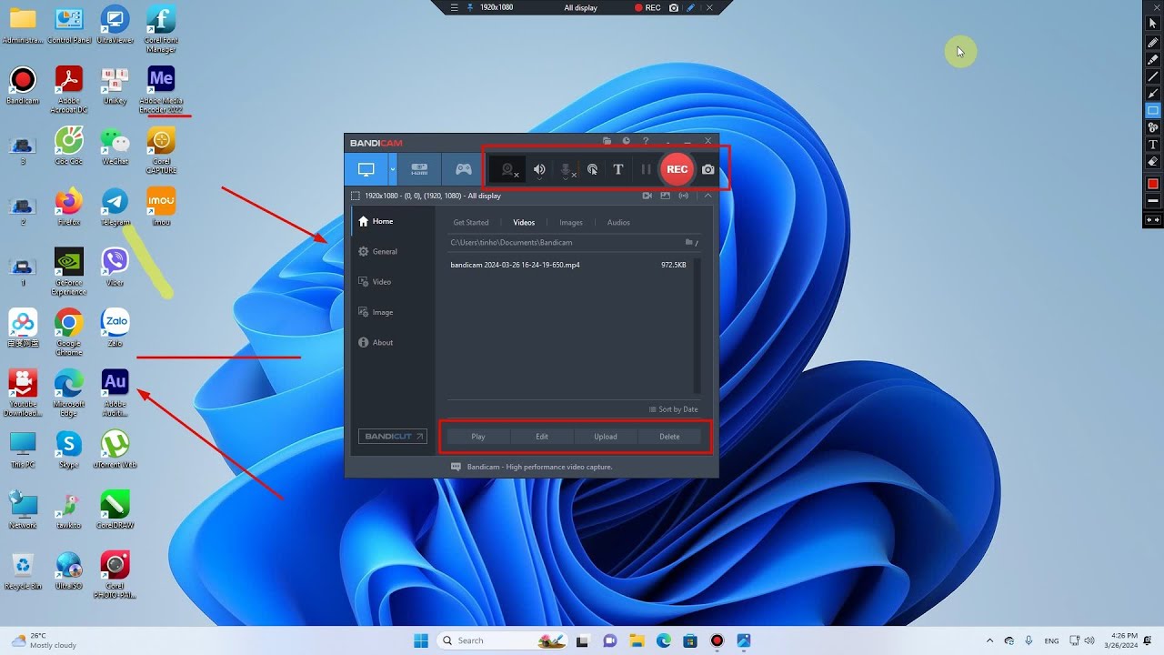
Task: Click the recording area selection rectangle icon
Action: click(356, 196)
